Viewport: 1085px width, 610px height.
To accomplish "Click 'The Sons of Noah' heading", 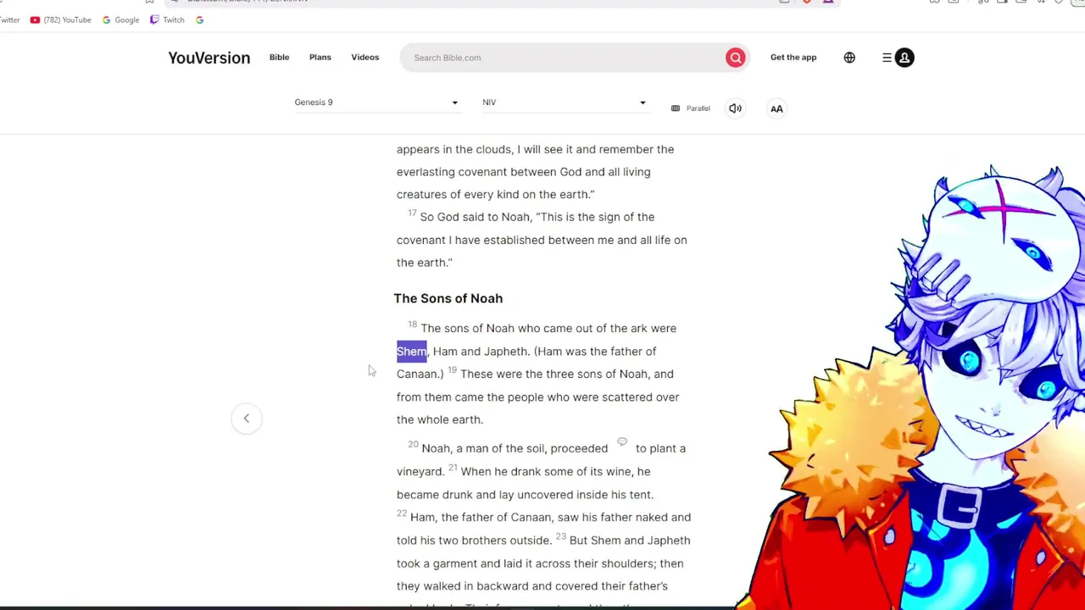I will [448, 298].
